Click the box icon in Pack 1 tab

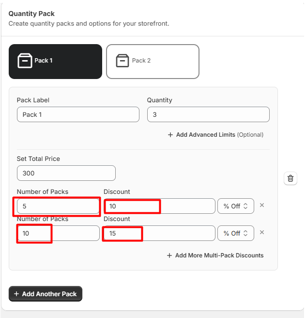pyautogui.click(x=25, y=61)
